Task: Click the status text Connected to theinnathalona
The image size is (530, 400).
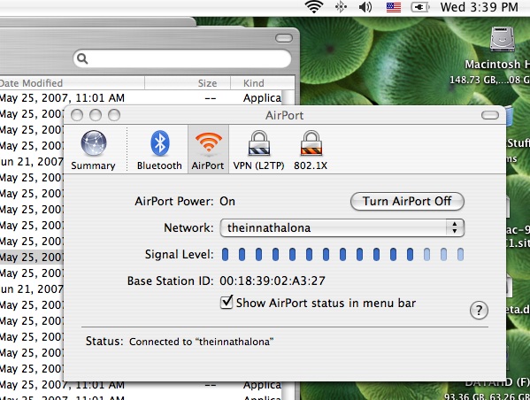Action: pyautogui.click(x=201, y=342)
